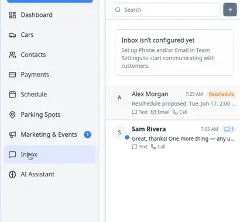The width and height of the screenshot is (240, 222).
Task: Click the 7:25 AM timestamp
Action: tap(194, 94)
